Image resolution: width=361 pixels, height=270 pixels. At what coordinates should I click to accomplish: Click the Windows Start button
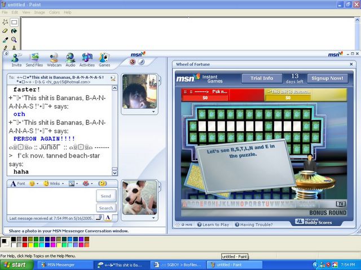pos(16,265)
